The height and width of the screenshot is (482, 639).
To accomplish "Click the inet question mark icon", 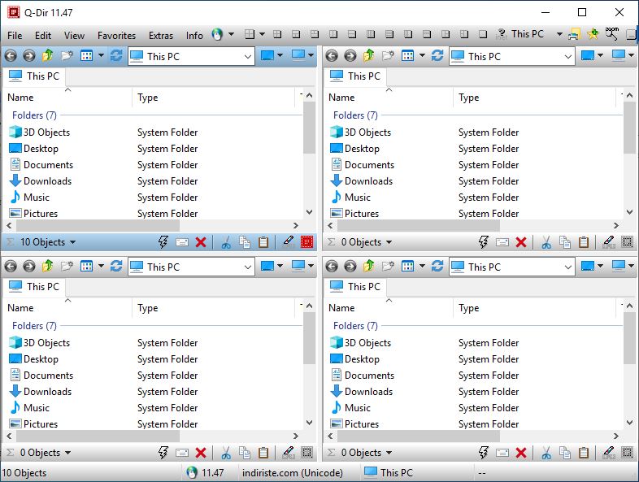I will tap(502, 34).
